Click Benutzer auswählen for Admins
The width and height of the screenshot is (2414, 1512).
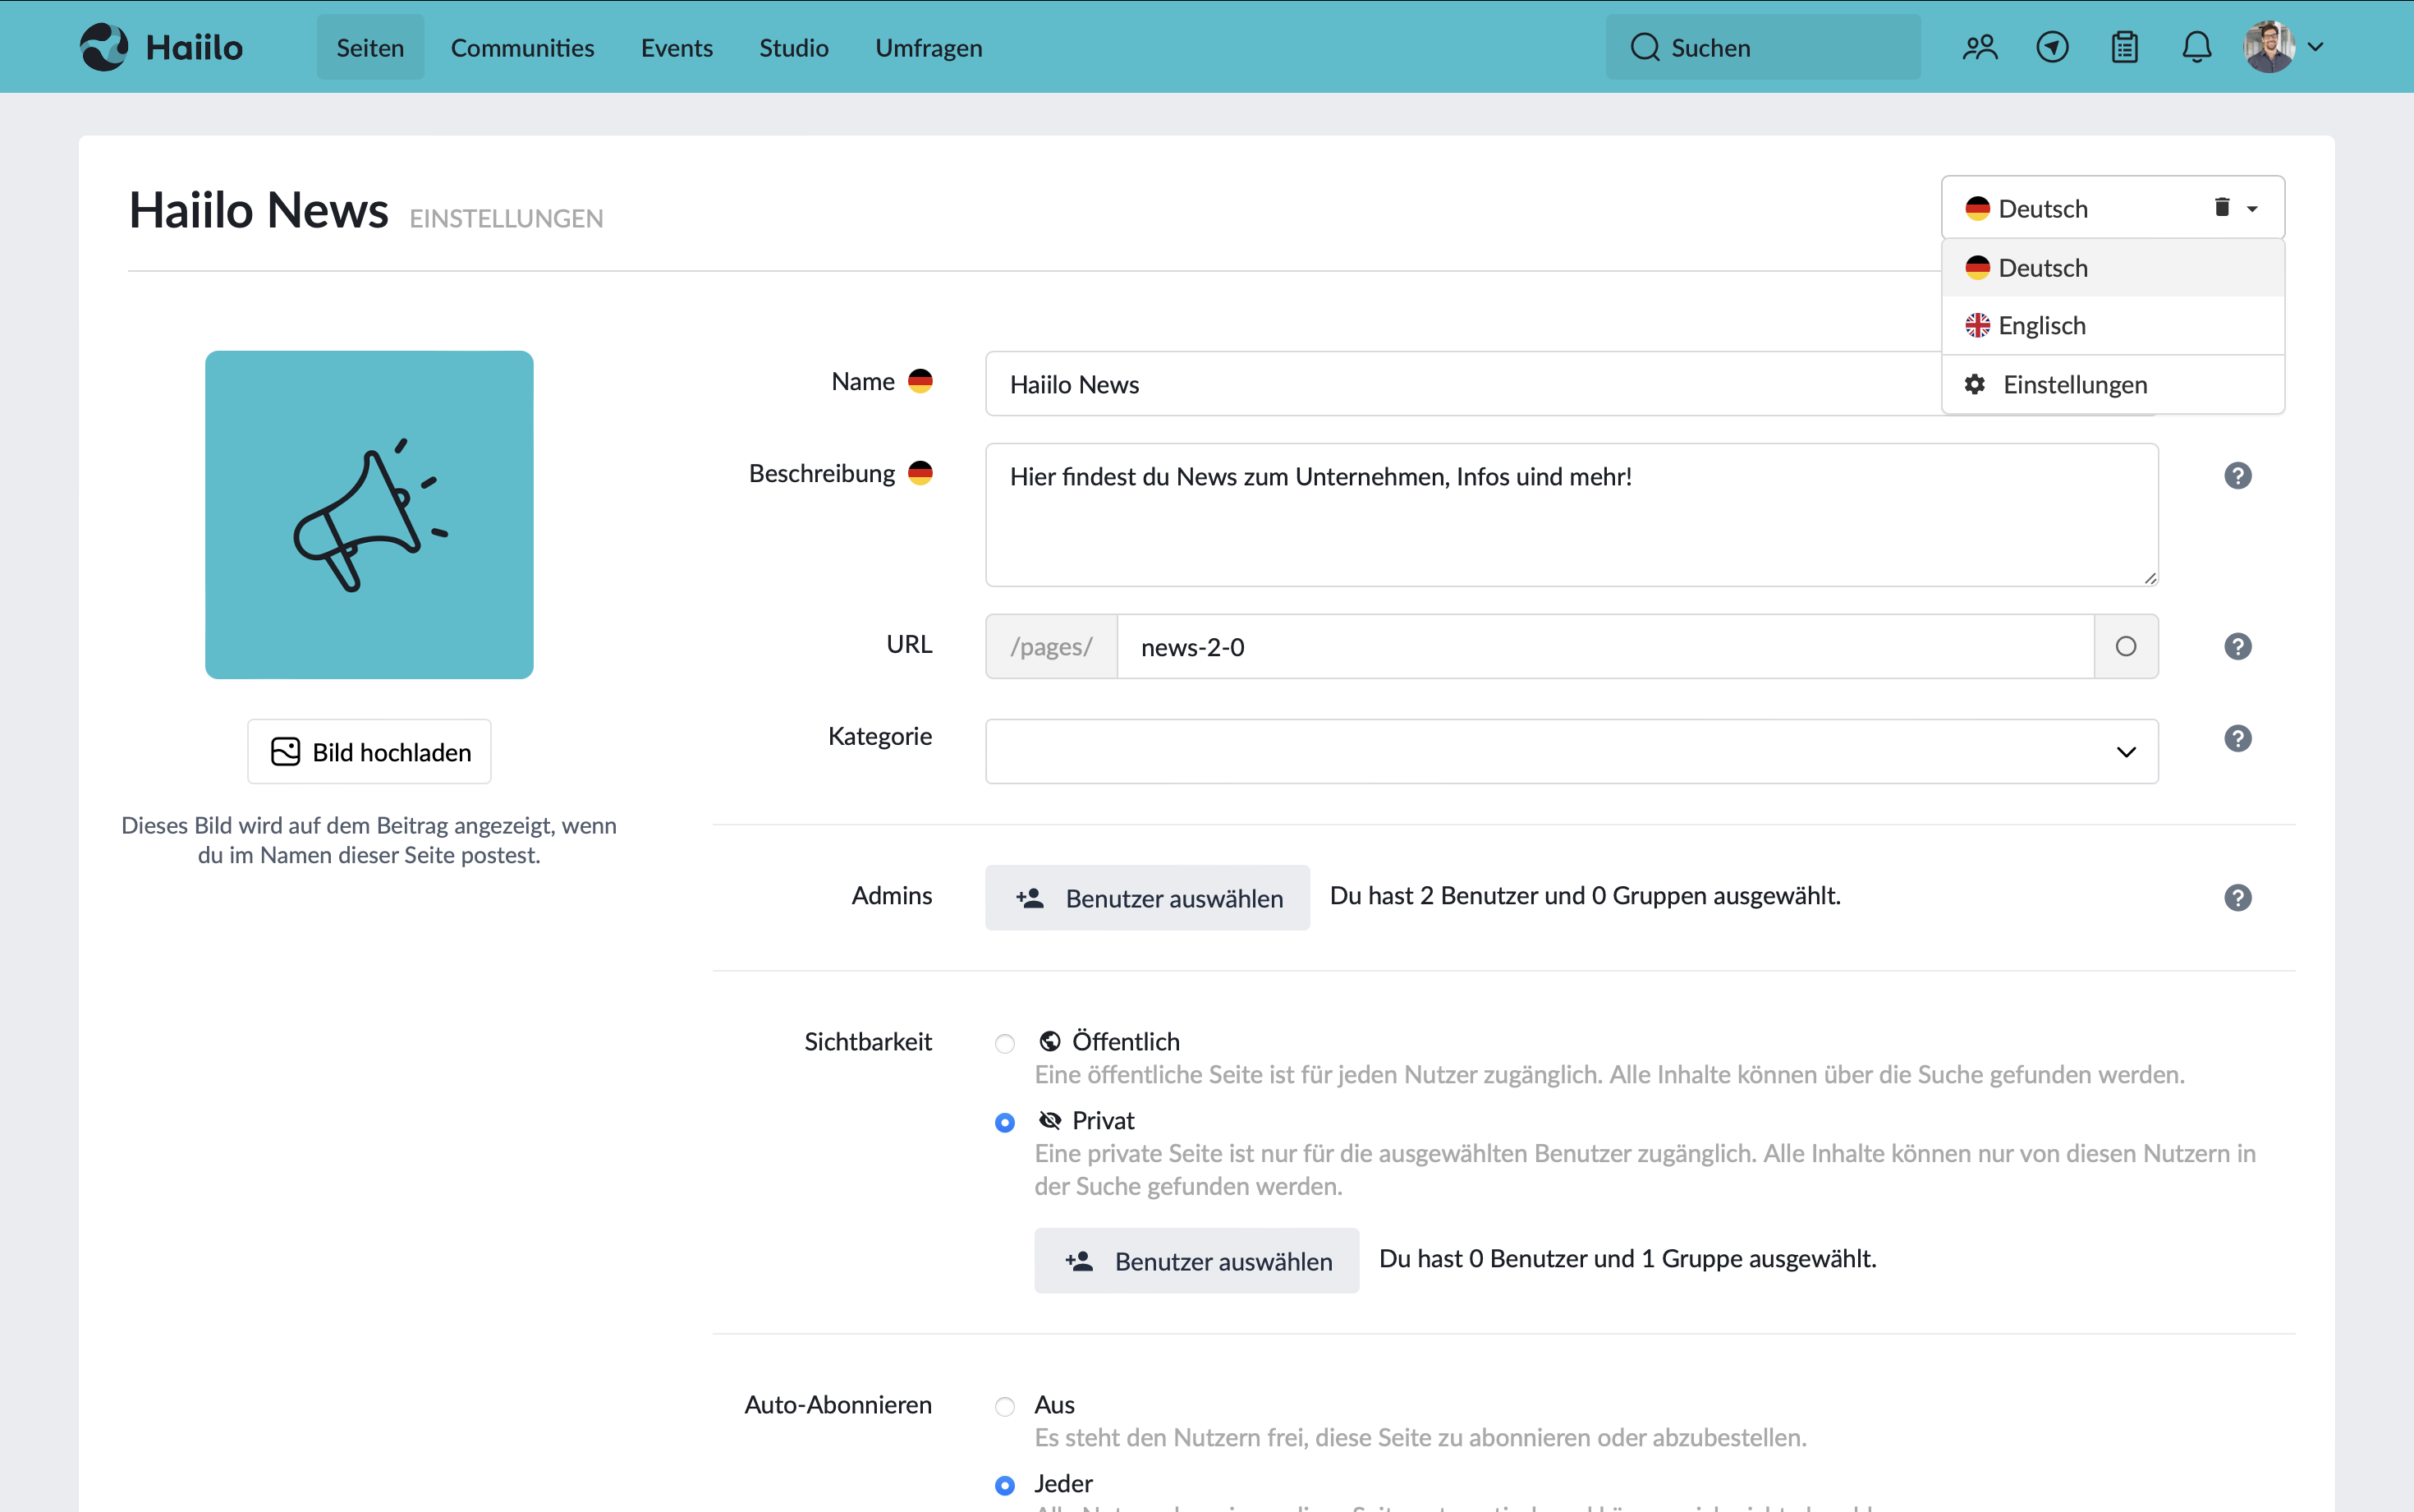[1148, 897]
